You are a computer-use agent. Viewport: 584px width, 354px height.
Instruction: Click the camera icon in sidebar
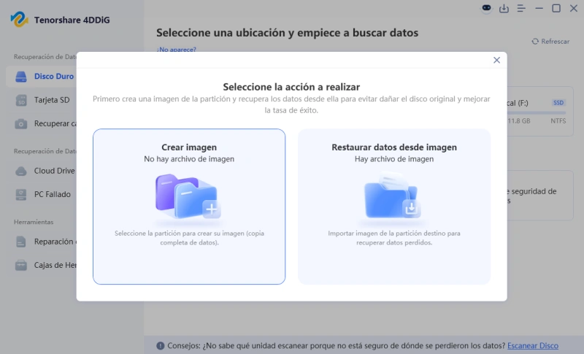point(21,123)
